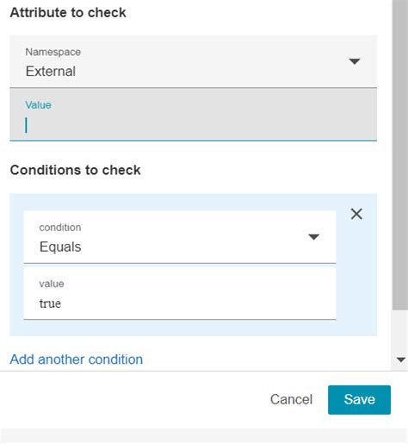This screenshot has height=444, width=408.
Task: Click the scrollbar down arrow
Action: click(400, 360)
